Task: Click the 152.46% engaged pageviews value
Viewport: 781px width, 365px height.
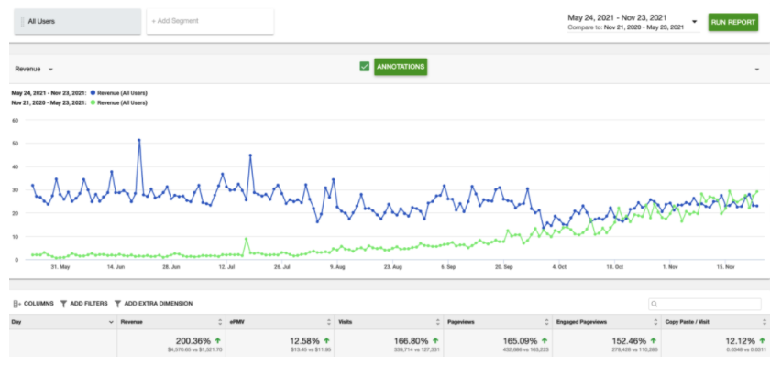Action: pos(629,341)
